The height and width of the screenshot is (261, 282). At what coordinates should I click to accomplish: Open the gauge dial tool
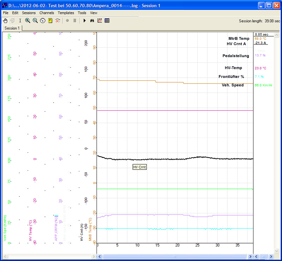click(x=43, y=21)
